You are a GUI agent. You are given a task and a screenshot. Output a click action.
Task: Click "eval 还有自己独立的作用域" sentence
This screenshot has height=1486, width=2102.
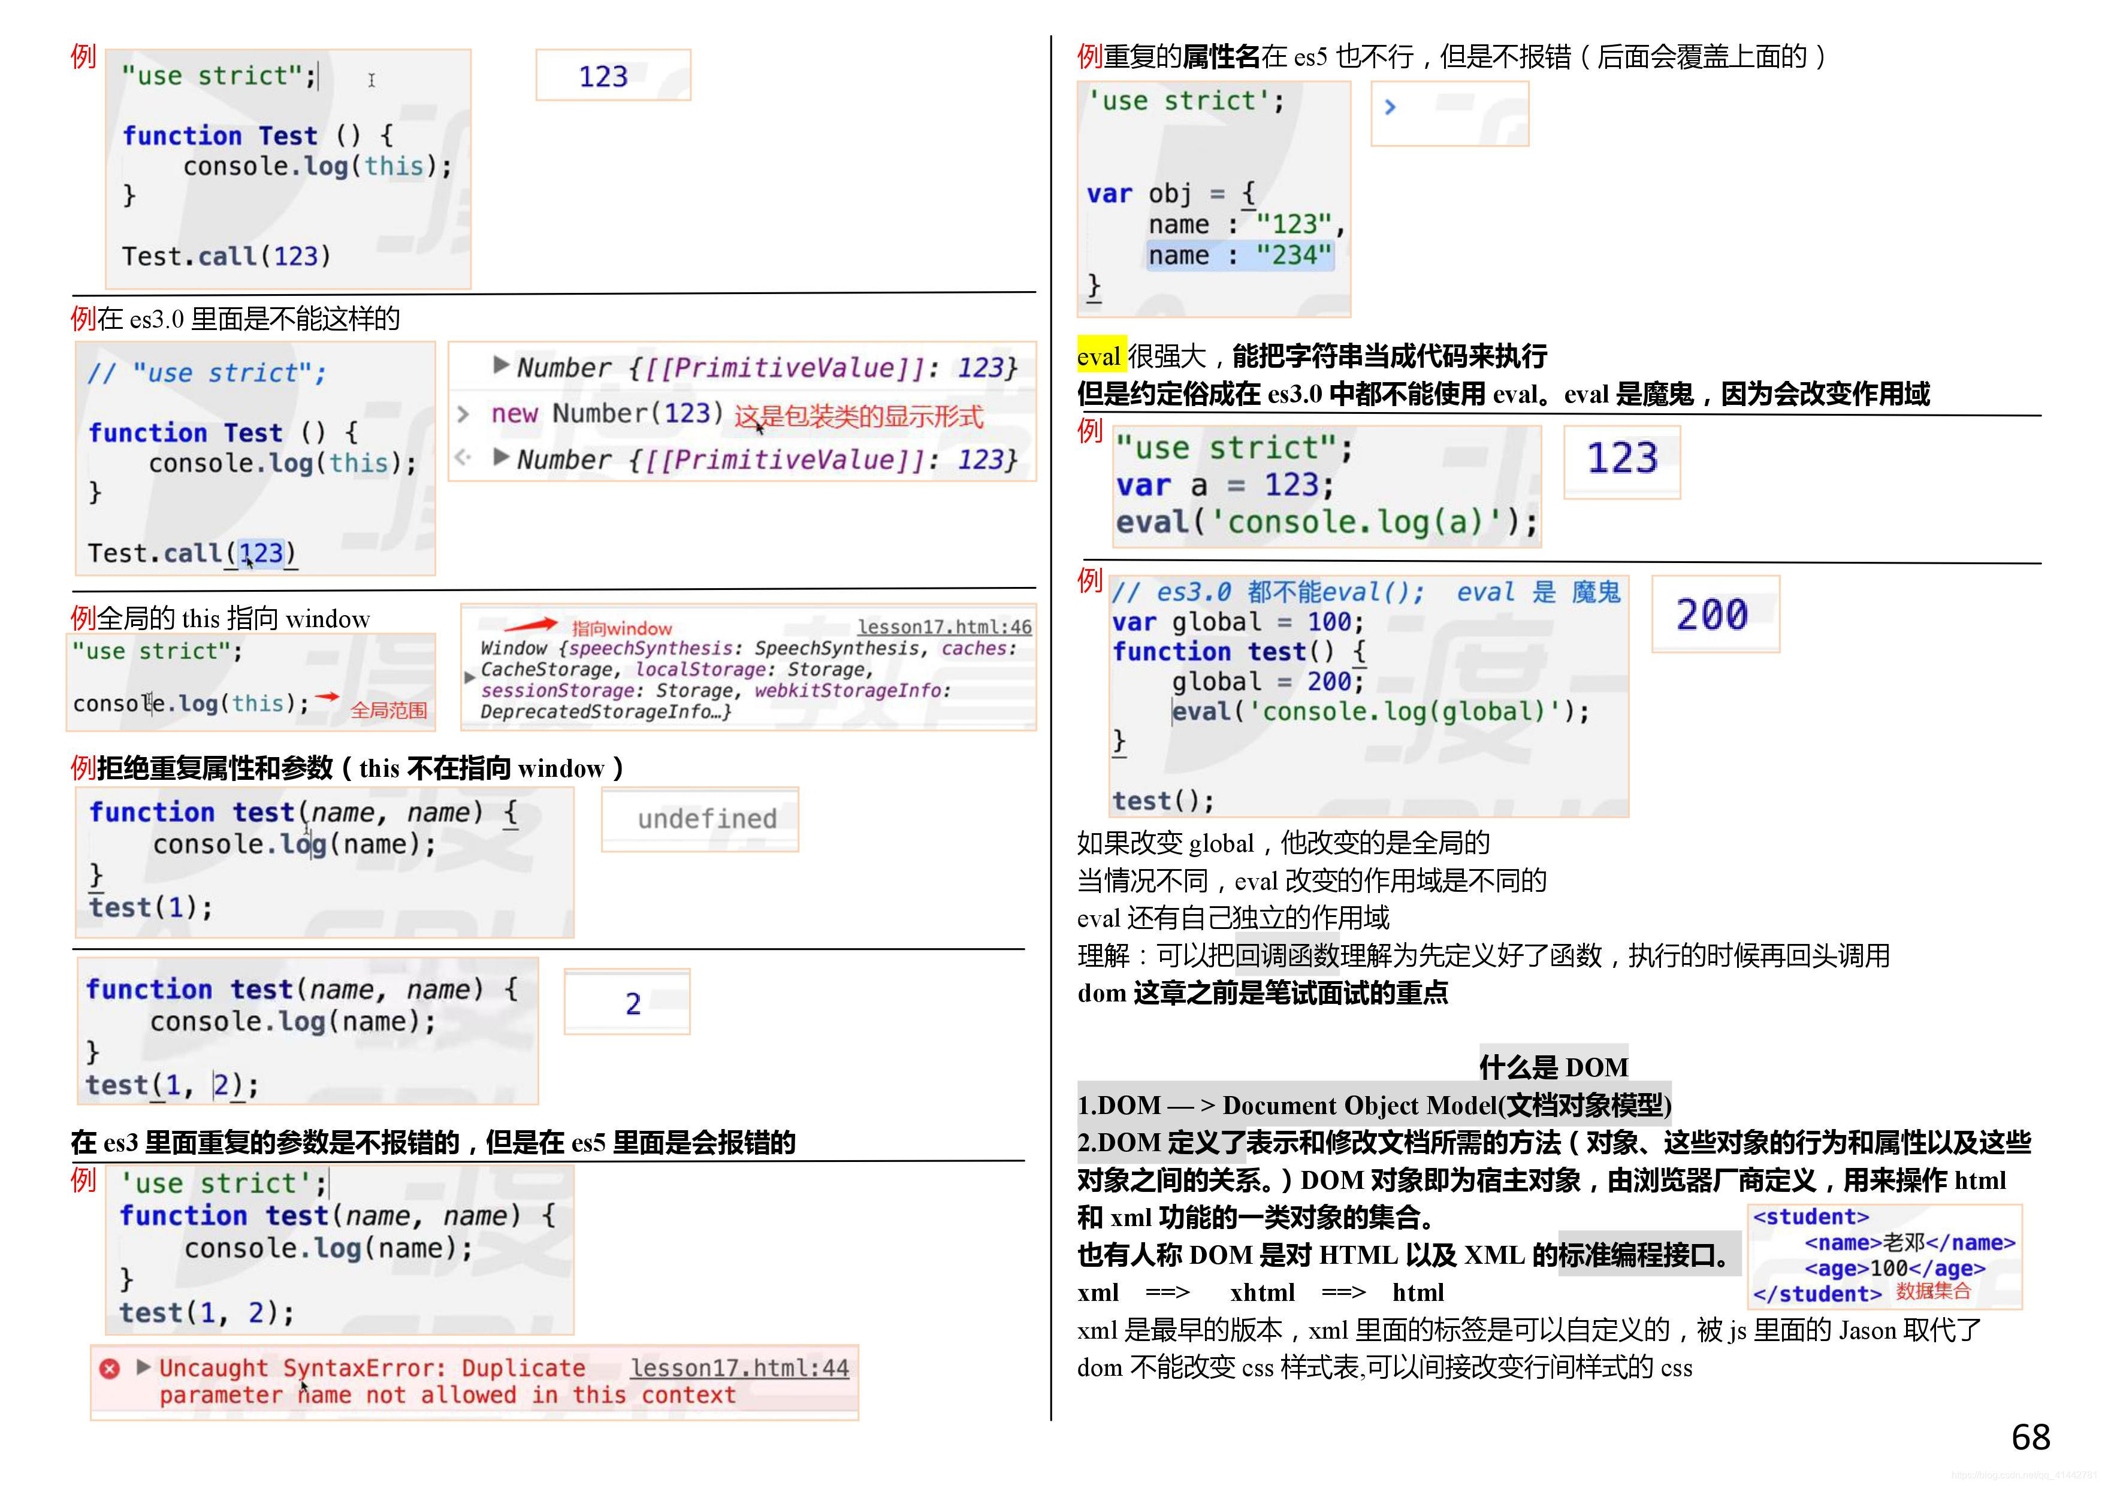pyautogui.click(x=1233, y=918)
